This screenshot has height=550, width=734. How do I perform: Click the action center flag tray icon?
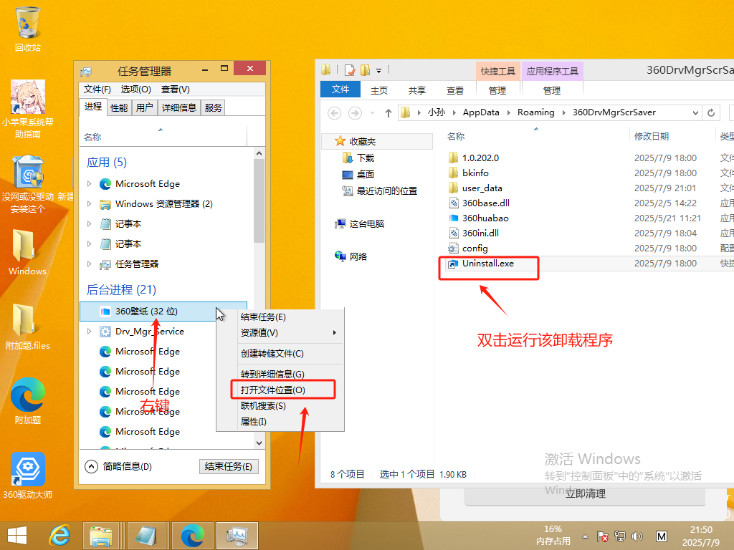(603, 536)
